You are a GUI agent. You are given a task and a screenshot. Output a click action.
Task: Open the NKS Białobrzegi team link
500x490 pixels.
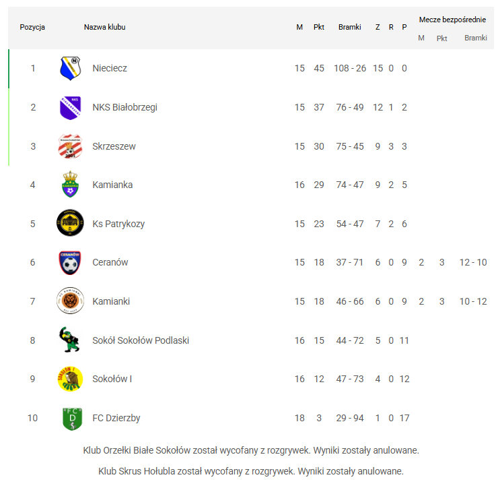pyautogui.click(x=124, y=107)
